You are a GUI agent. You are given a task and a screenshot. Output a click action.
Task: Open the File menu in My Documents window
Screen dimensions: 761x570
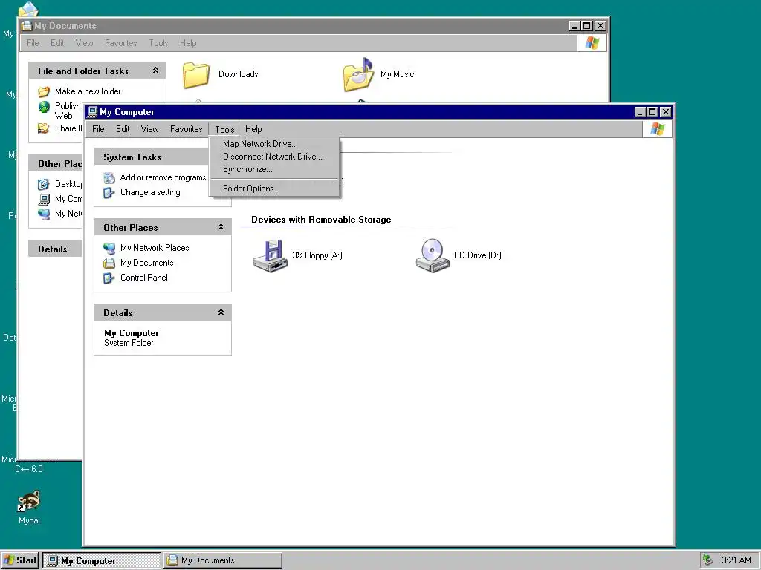pyautogui.click(x=33, y=43)
